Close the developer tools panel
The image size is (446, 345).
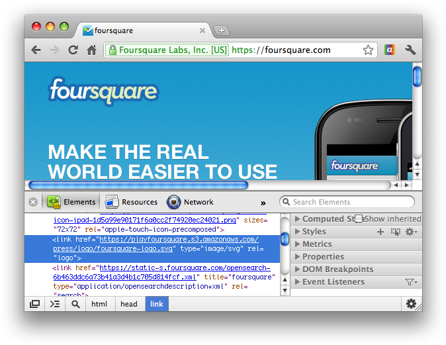33,202
